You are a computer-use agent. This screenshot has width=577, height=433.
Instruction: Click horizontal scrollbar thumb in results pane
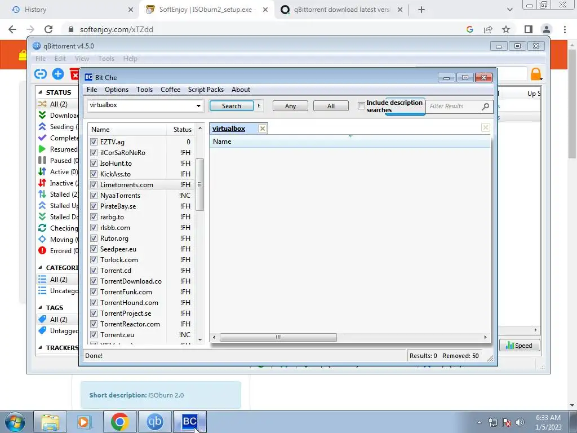pyautogui.click(x=278, y=337)
